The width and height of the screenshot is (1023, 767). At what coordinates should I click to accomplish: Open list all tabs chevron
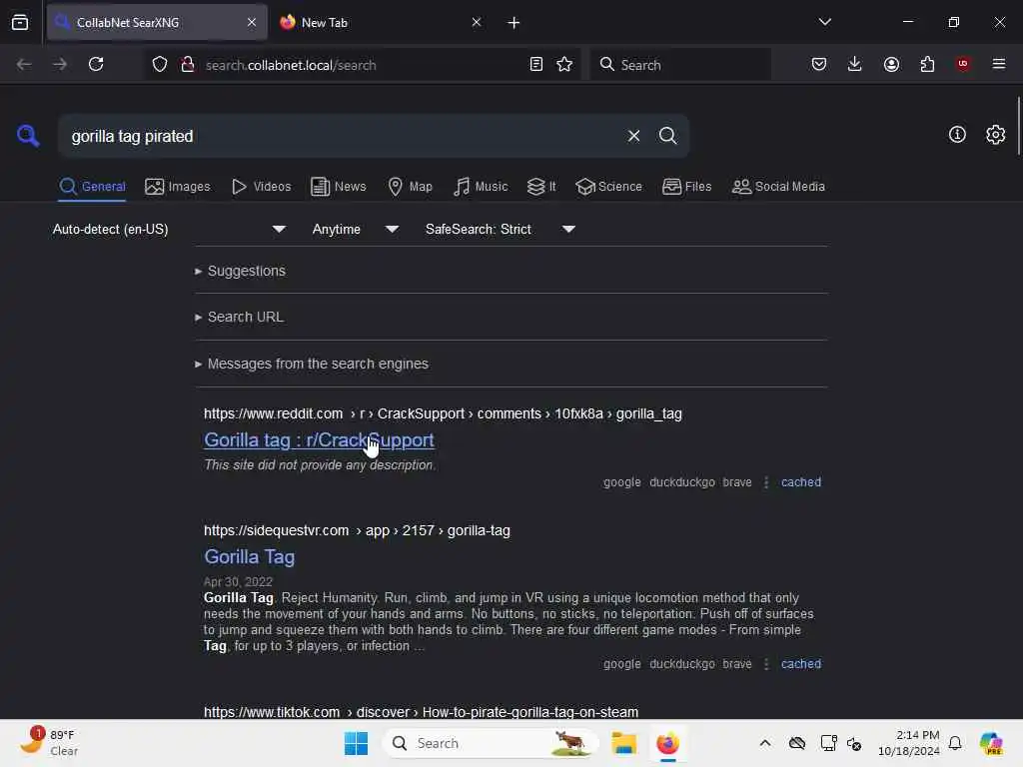click(x=824, y=22)
